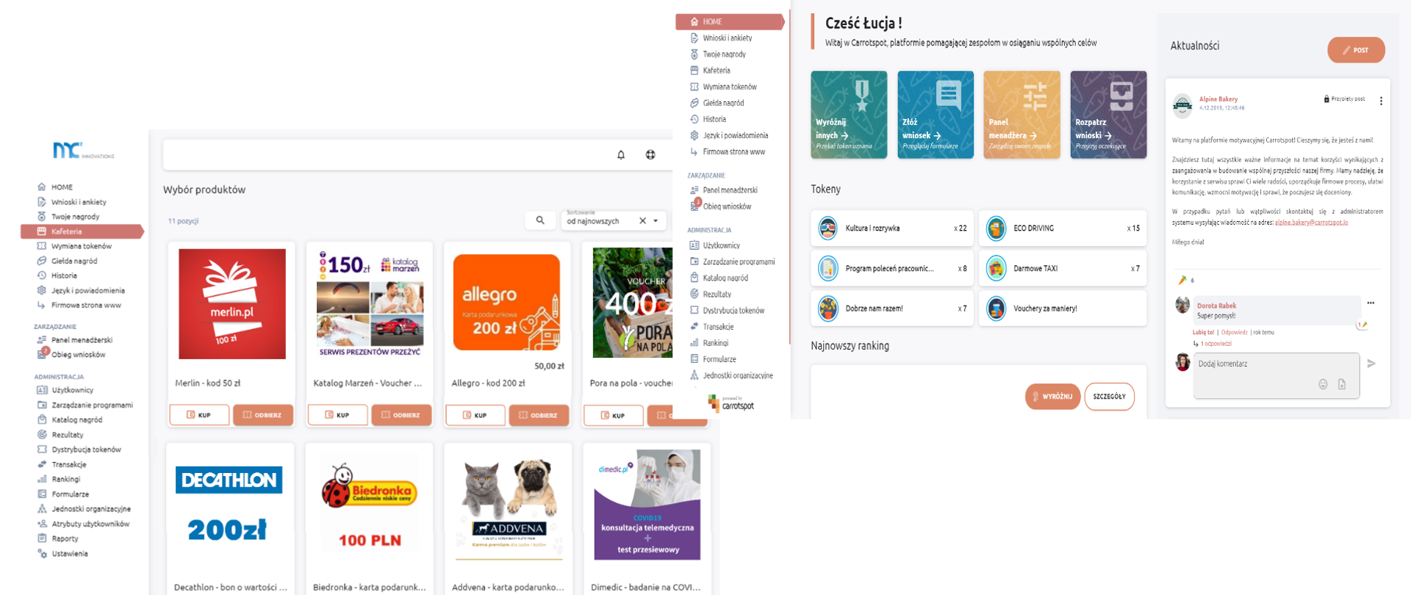Clear the sorting with the X icon
The height and width of the screenshot is (595, 1411).
point(642,220)
